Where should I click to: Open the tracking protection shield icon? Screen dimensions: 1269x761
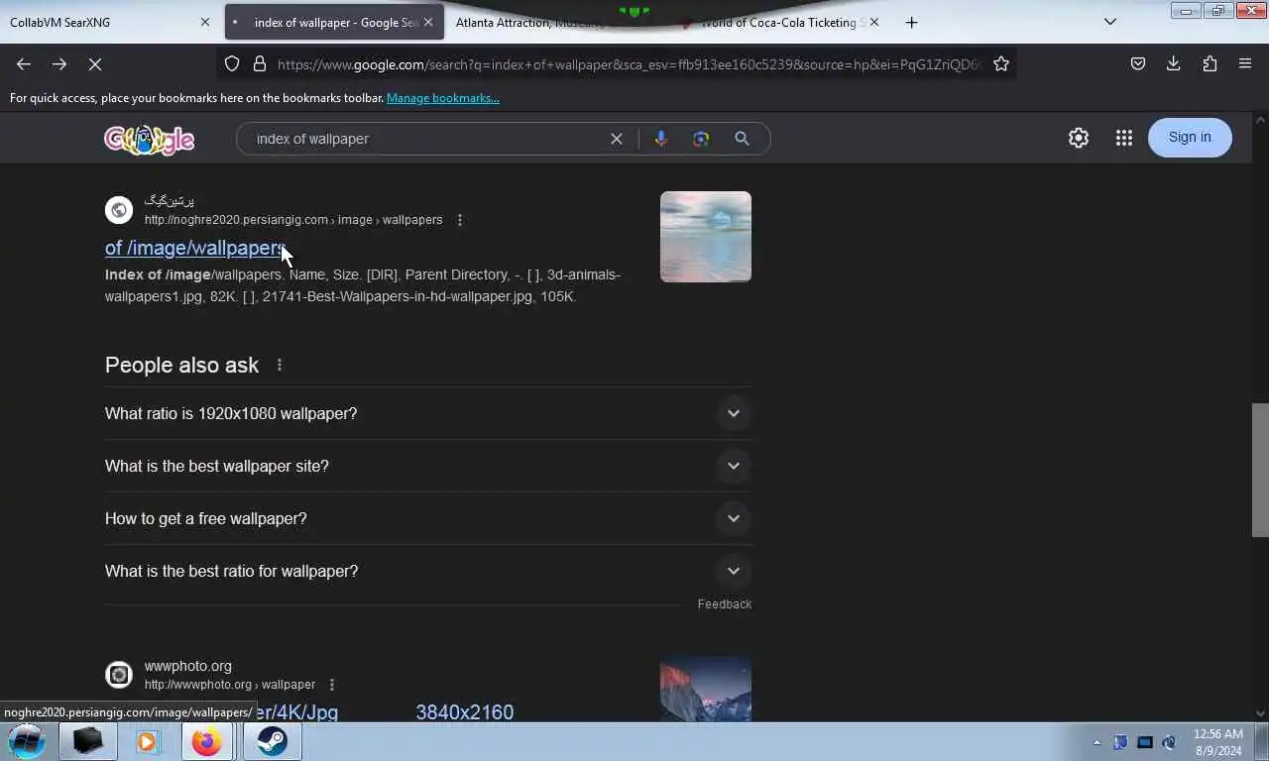[232, 63]
